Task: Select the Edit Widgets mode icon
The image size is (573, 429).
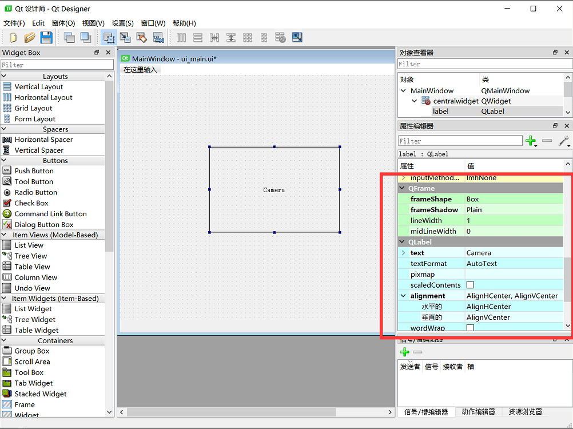Action: [x=109, y=37]
